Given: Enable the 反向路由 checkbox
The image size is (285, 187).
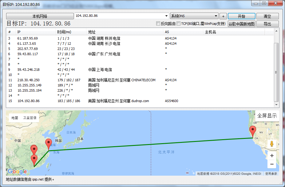Looking at the screenshot, I should click(x=158, y=24).
